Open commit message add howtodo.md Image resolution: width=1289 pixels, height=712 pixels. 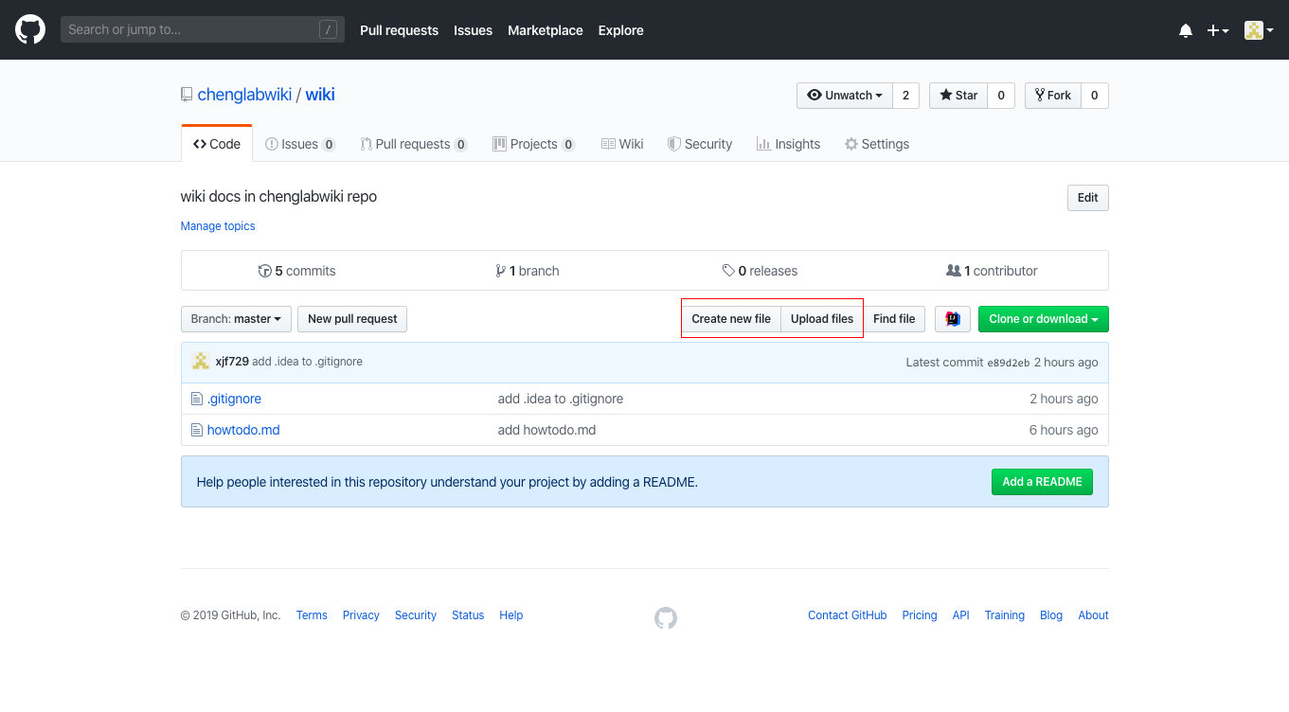[x=546, y=430]
